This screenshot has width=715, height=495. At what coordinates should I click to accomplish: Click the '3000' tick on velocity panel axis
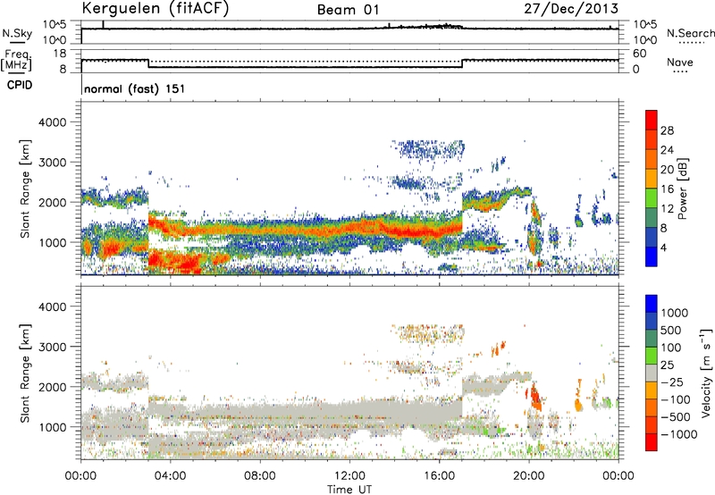pyautogui.click(x=52, y=347)
